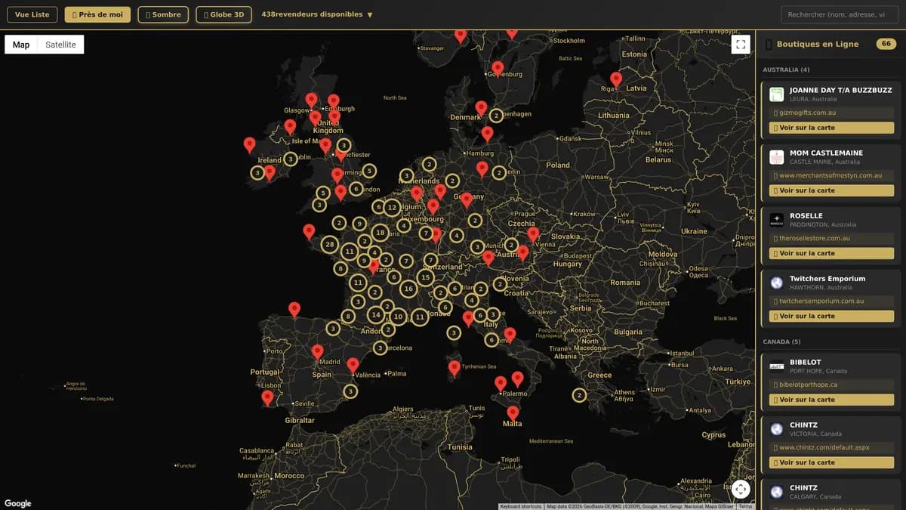Click the red pin over Malta
Screen dimensions: 906x510
tap(513, 413)
